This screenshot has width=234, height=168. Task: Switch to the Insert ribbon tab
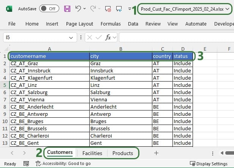pyautogui.click(x=52, y=24)
